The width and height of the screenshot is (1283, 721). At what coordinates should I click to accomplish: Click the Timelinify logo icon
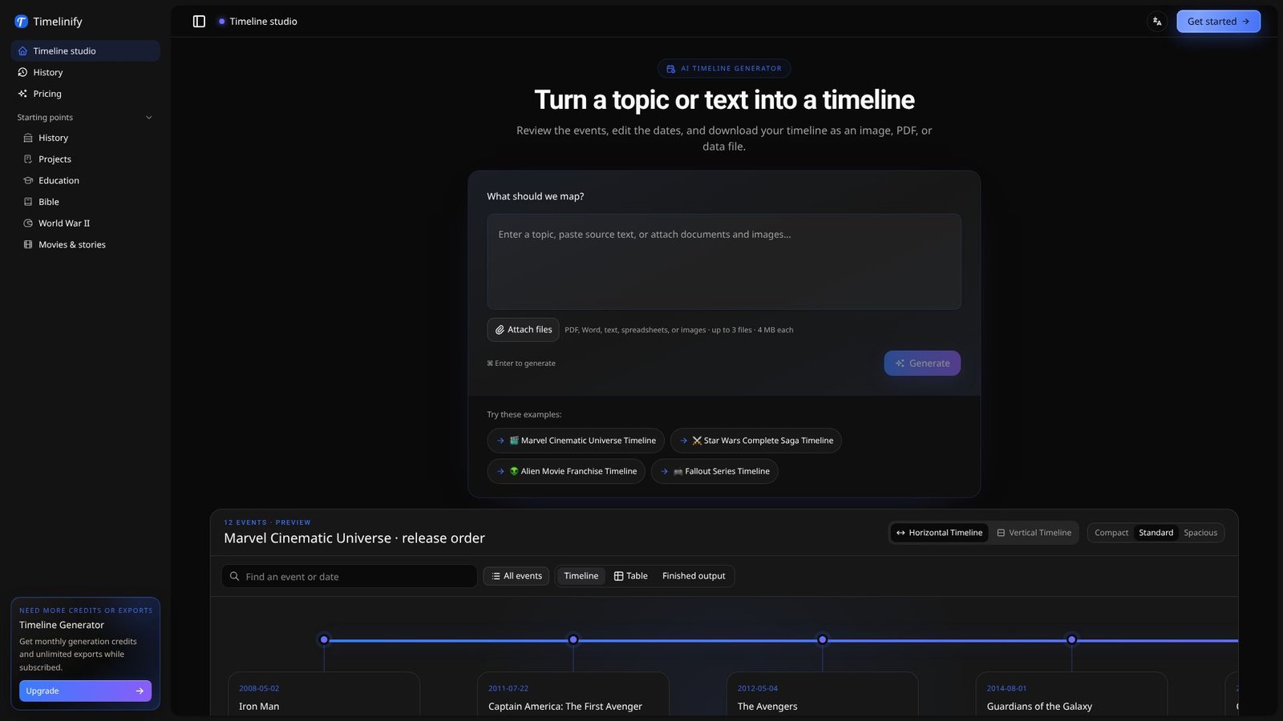pyautogui.click(x=21, y=22)
